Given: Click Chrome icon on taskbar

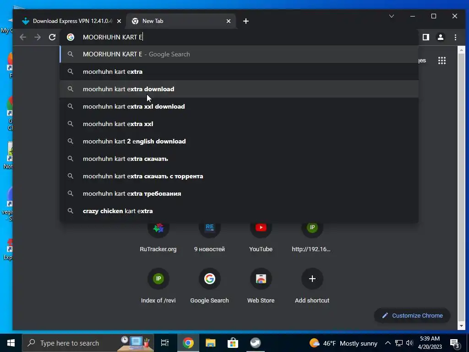Looking at the screenshot, I should (x=188, y=343).
